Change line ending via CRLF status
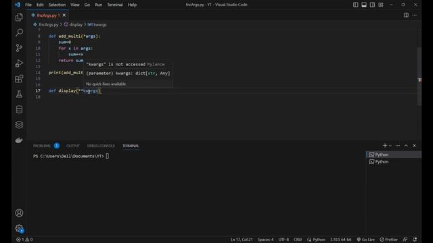 298,240
